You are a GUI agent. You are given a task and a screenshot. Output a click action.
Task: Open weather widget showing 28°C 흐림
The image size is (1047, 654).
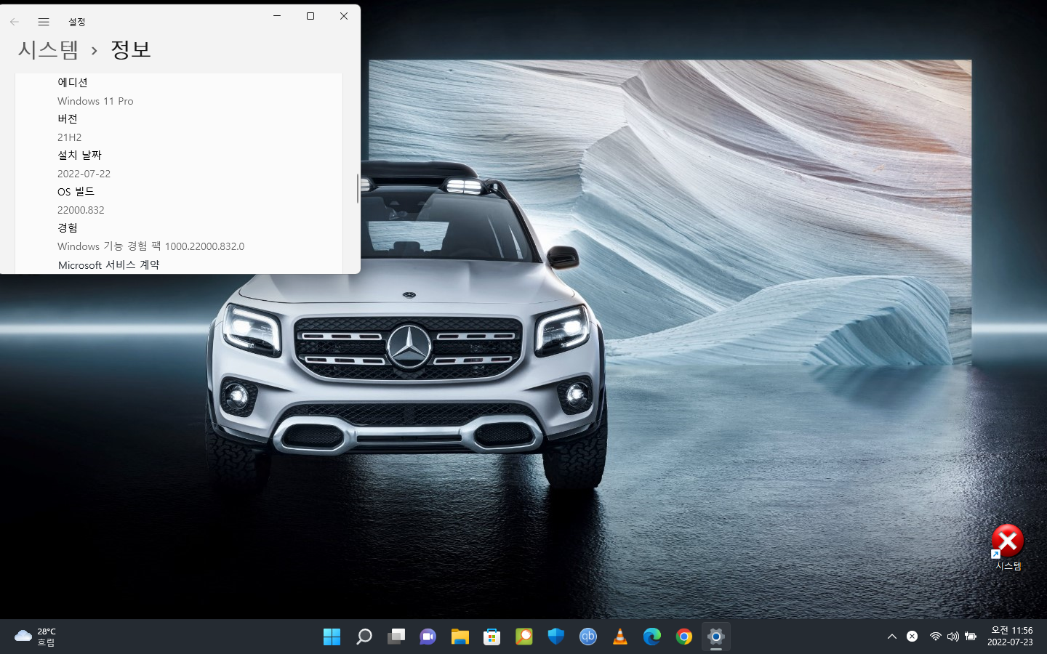pyautogui.click(x=35, y=637)
